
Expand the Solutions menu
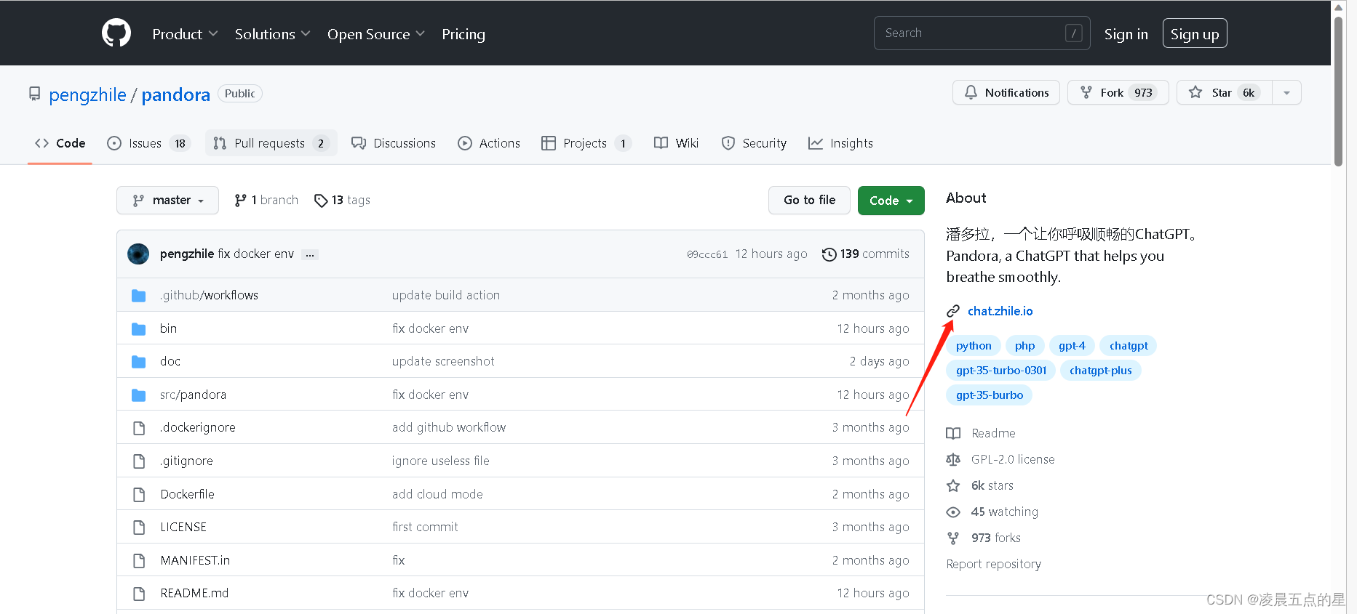click(272, 34)
